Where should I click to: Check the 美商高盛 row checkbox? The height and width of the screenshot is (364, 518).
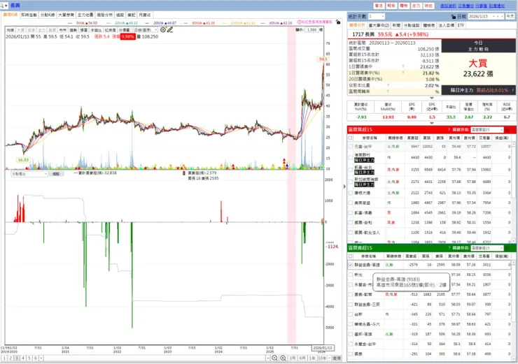351,203
